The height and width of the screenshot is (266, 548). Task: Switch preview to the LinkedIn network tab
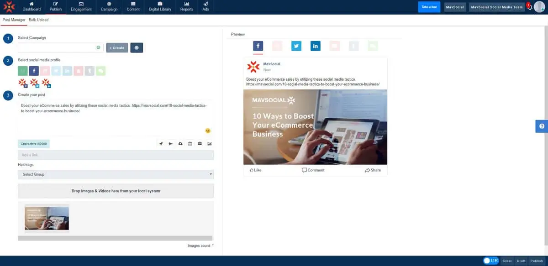coord(315,46)
